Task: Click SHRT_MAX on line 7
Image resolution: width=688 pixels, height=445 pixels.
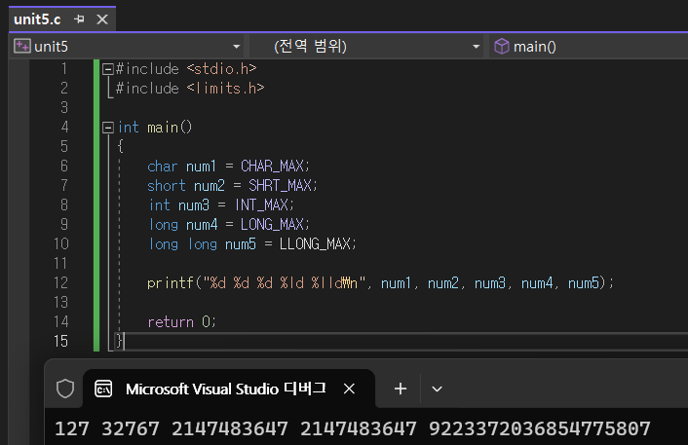Action: [280, 185]
